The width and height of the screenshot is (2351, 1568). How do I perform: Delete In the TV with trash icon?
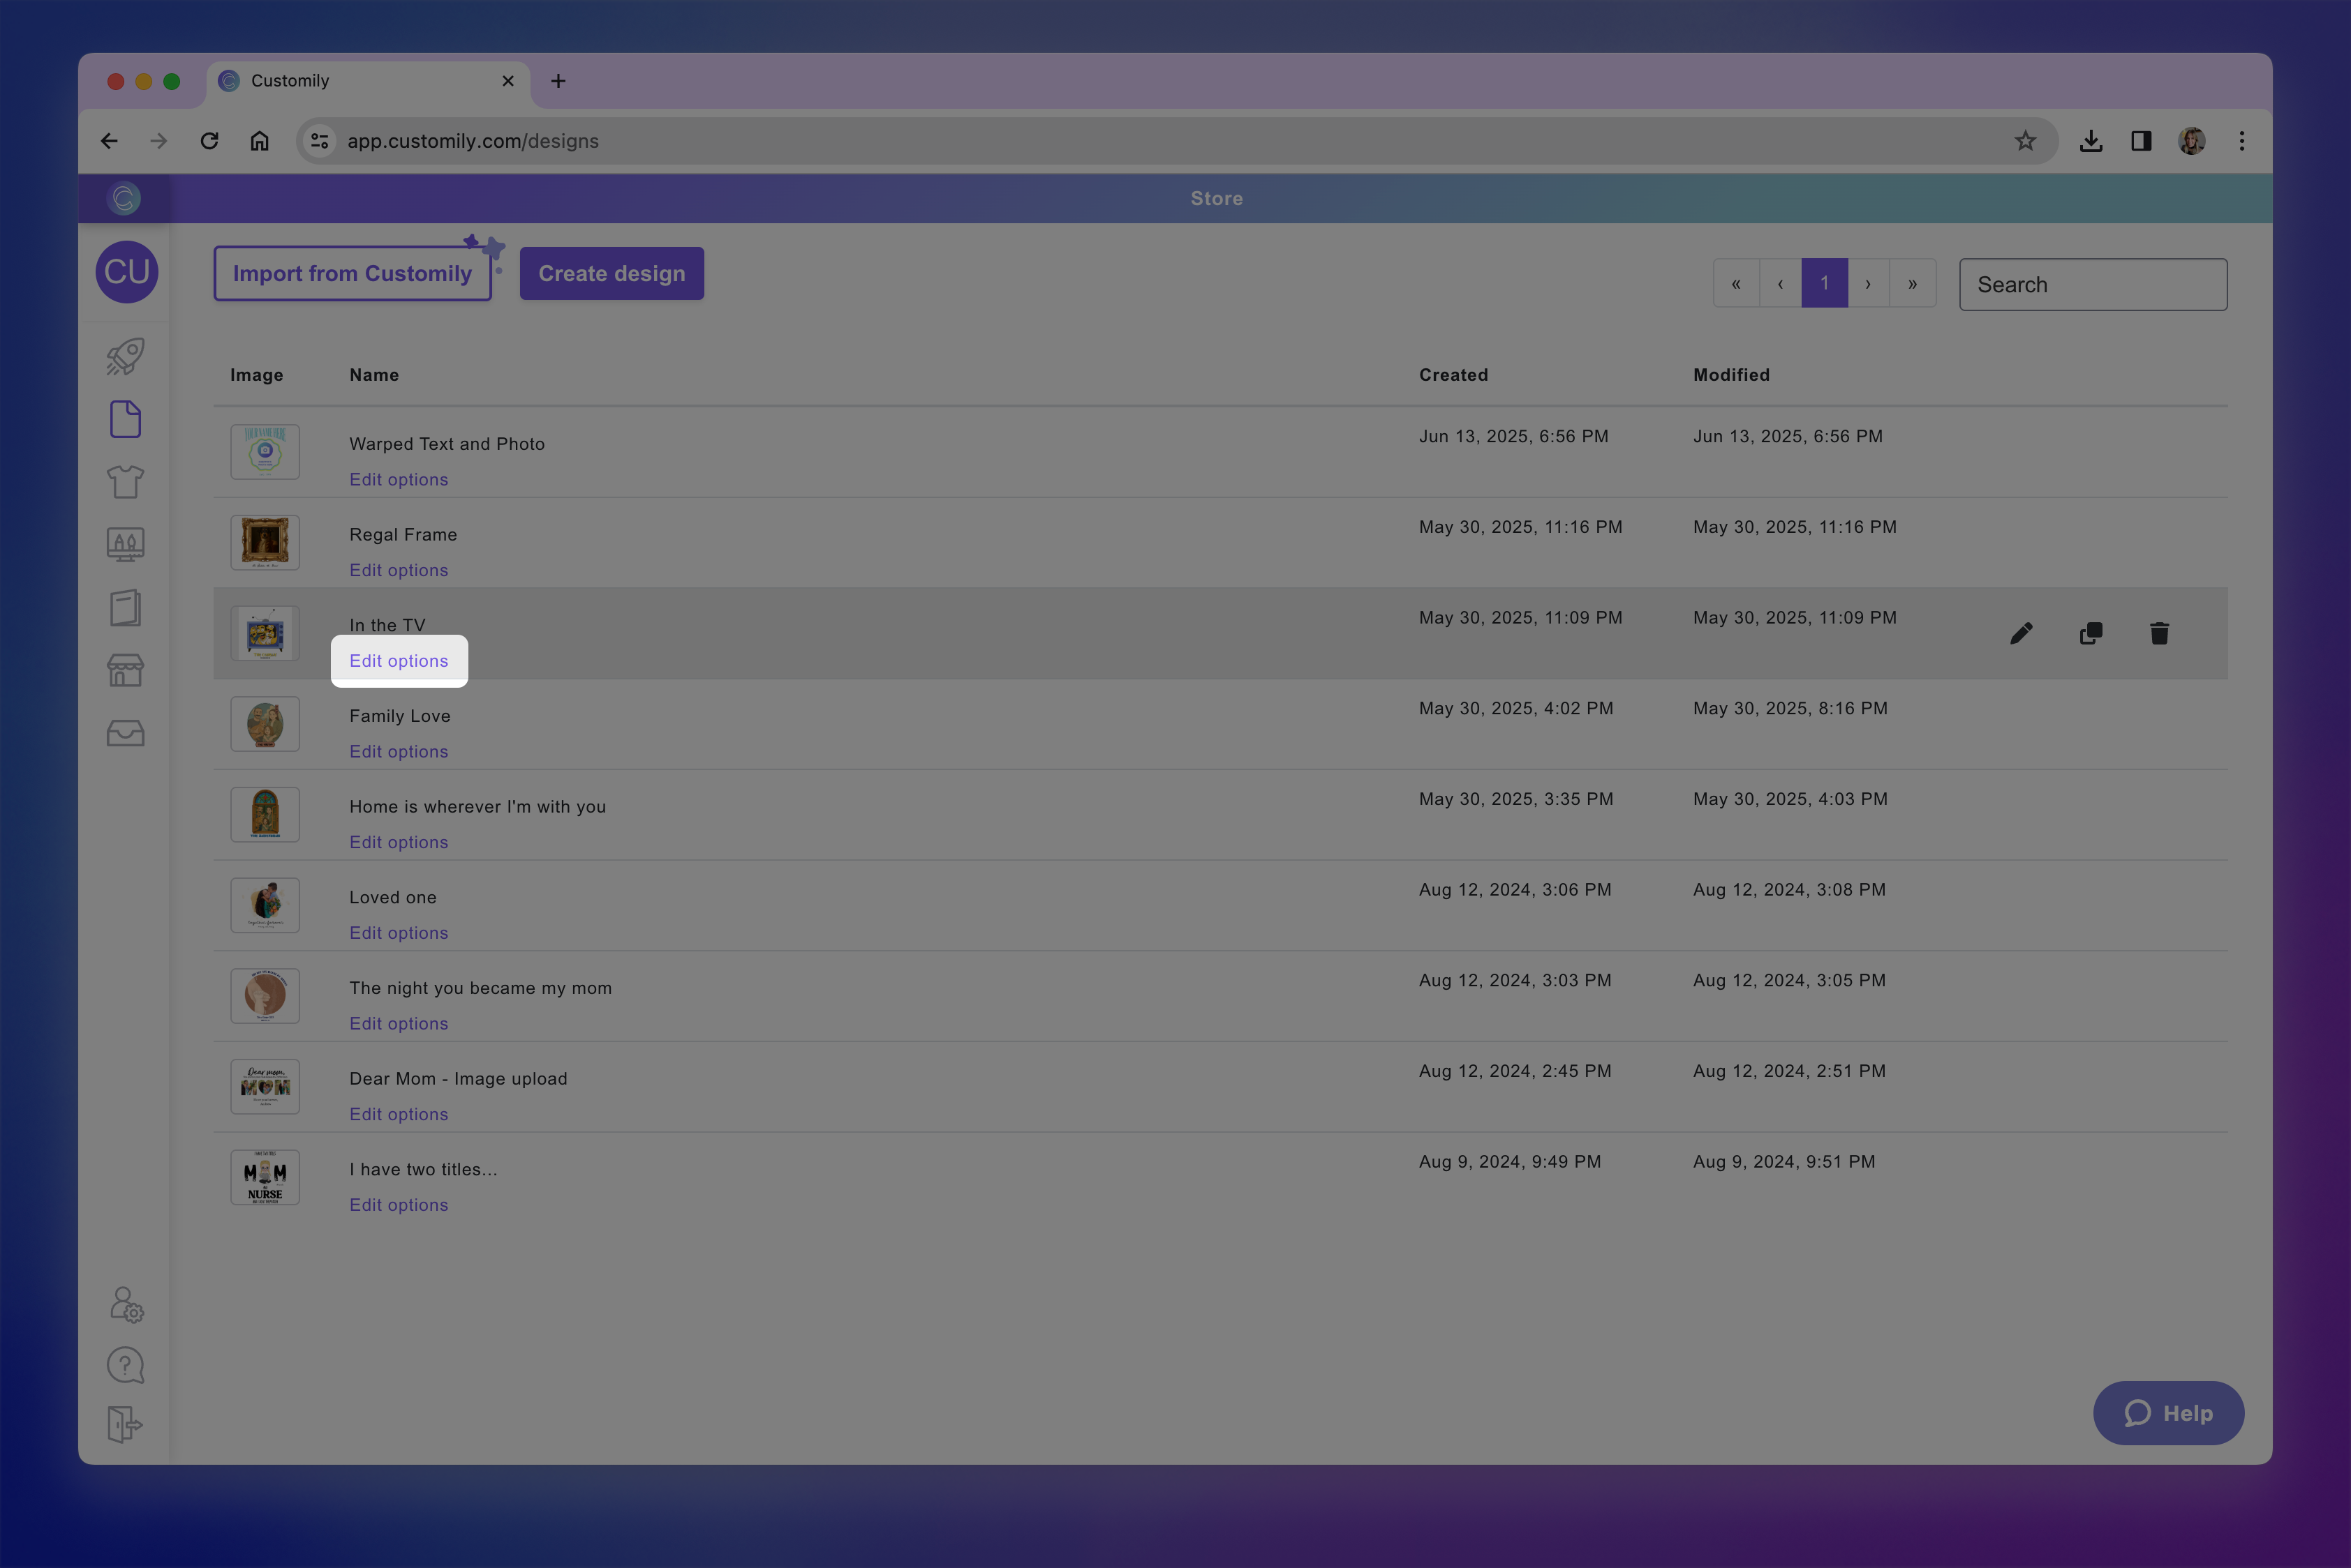2159,633
